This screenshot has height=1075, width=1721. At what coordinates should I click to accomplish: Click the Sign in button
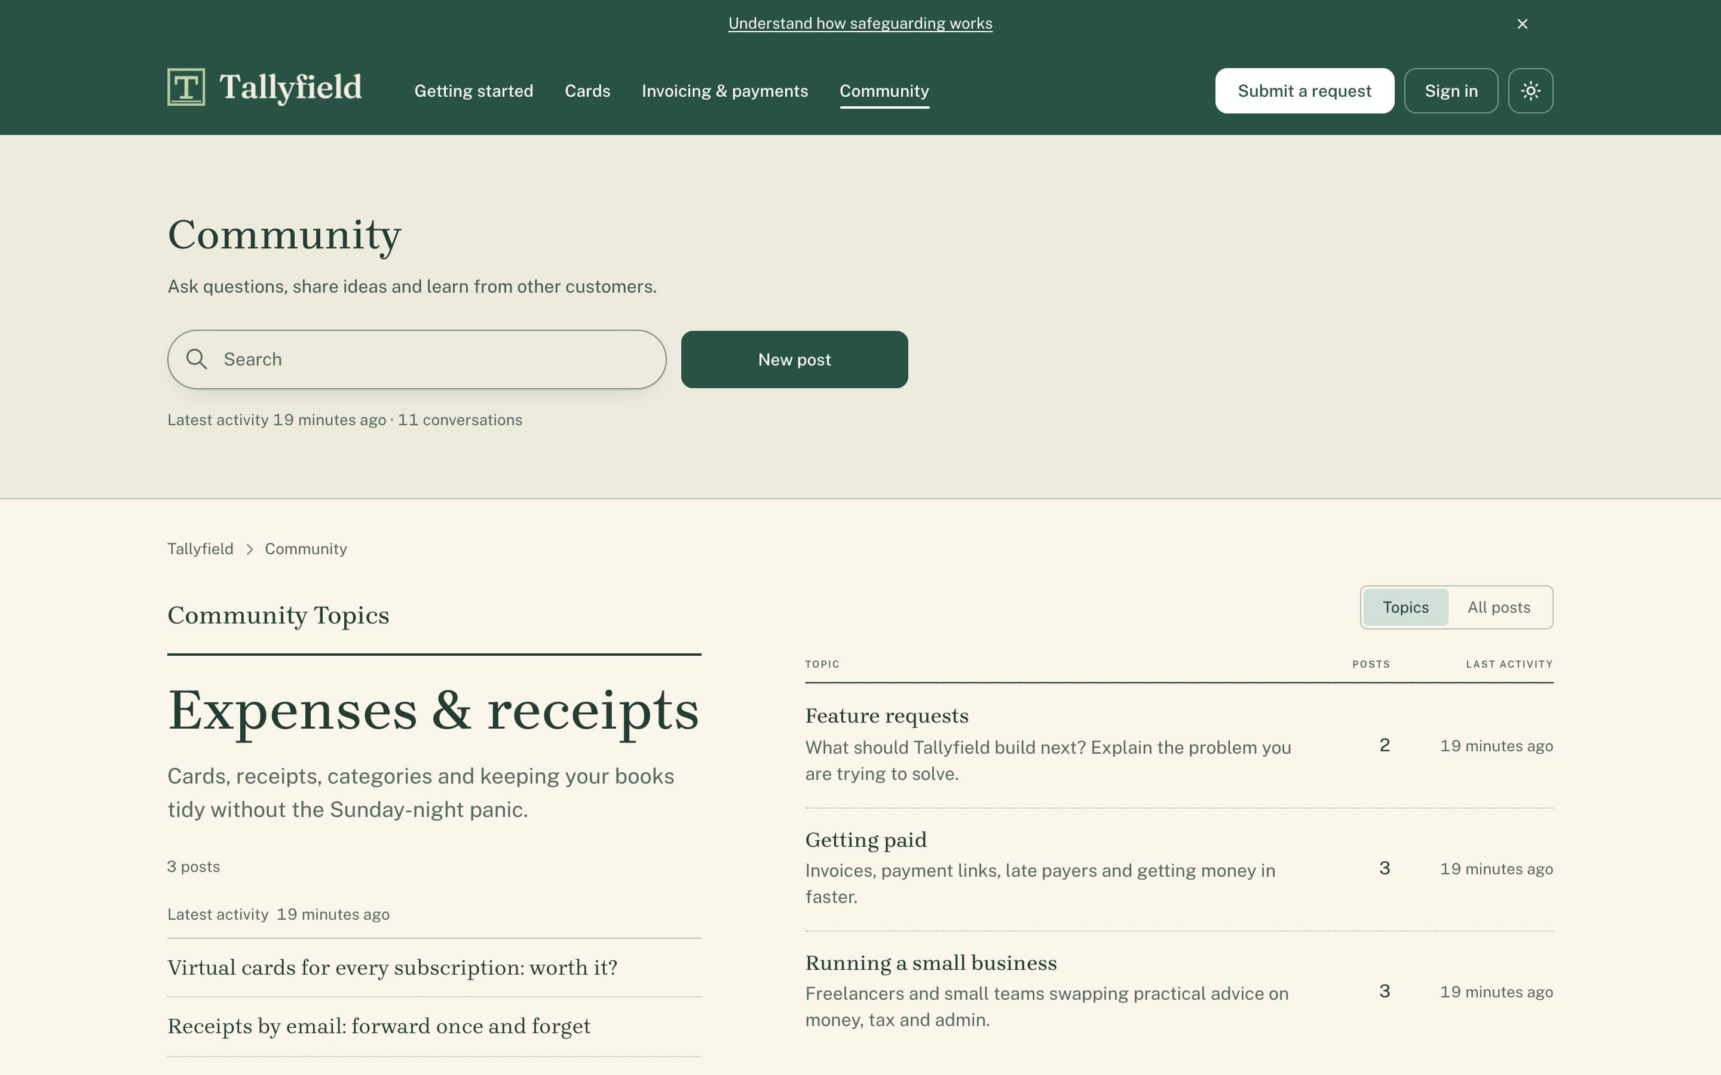pos(1451,90)
